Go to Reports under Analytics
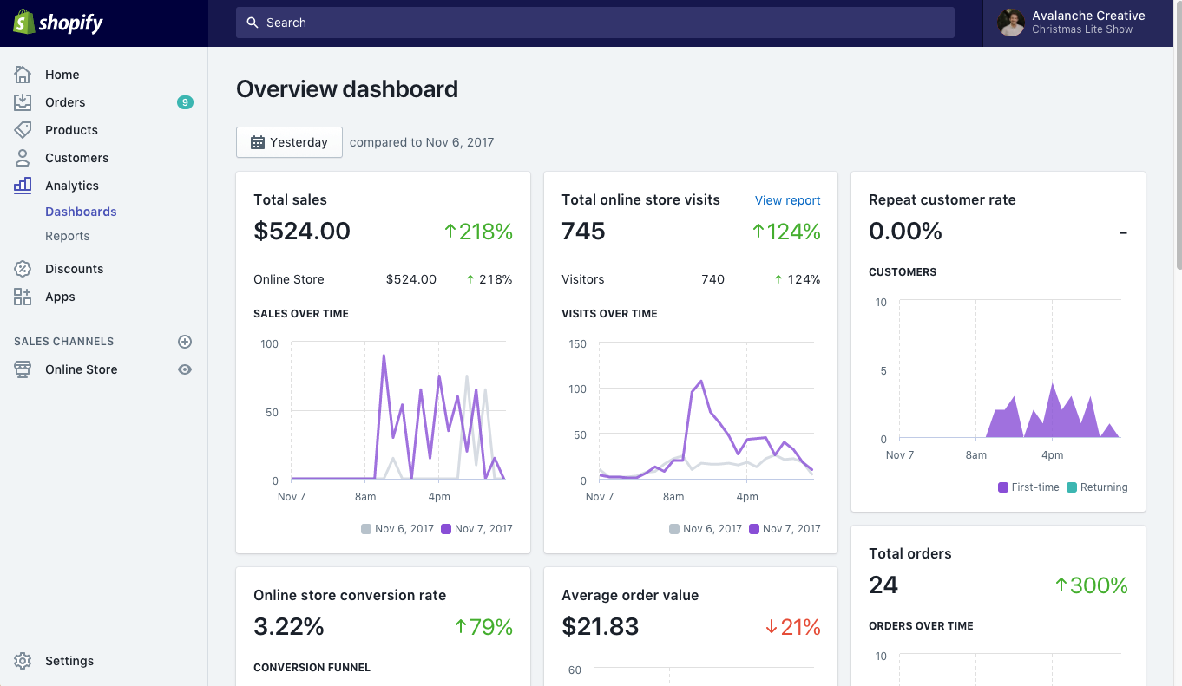1182x686 pixels. (68, 236)
